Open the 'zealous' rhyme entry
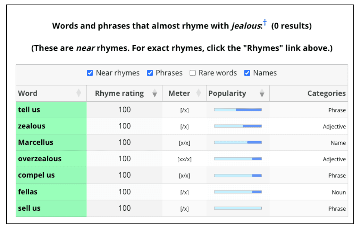Viewport: 361px width, 229px height. pyautogui.click(x=32, y=126)
